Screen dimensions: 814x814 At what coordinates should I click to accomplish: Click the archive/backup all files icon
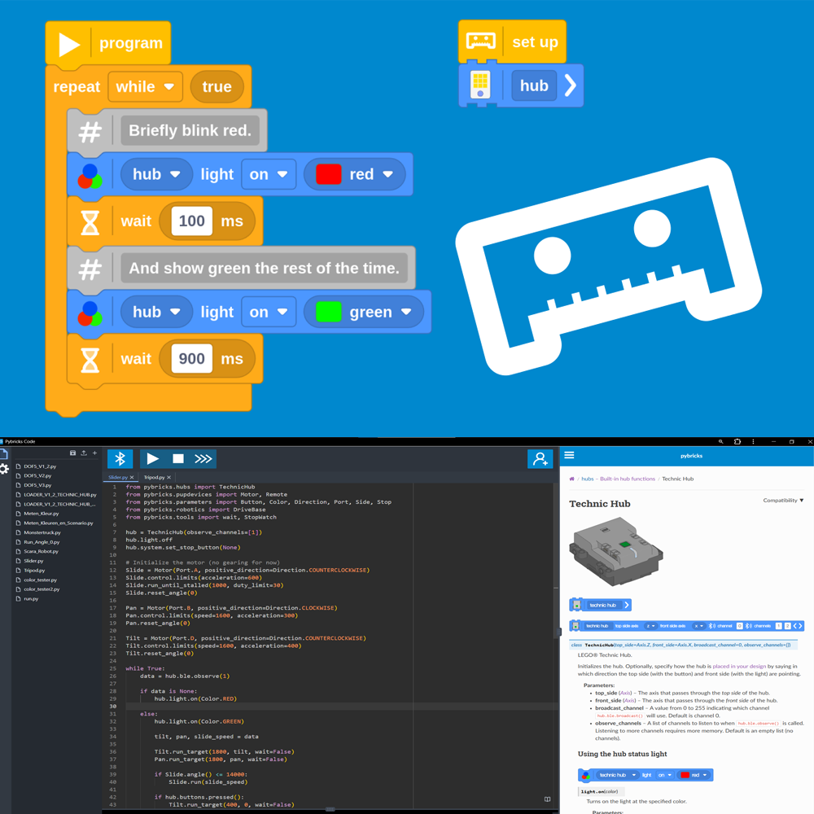coord(72,453)
